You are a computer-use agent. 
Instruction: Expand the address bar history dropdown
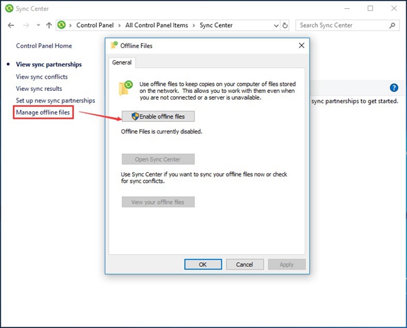pos(276,25)
